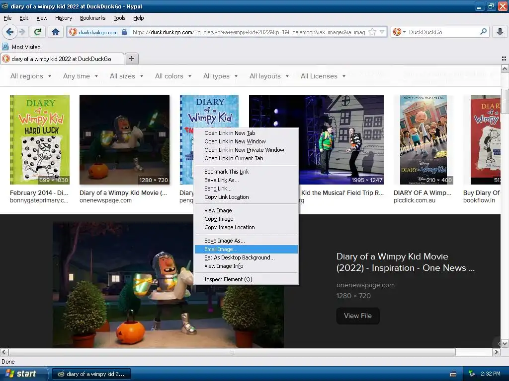Open the picclick.com.au source link

pos(415,200)
